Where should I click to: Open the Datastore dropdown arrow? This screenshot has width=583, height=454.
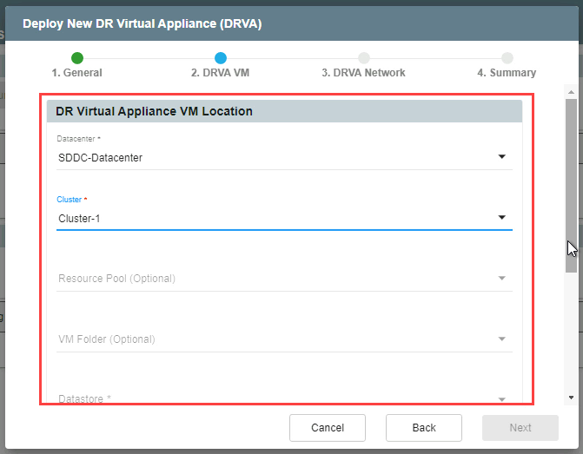pos(501,398)
